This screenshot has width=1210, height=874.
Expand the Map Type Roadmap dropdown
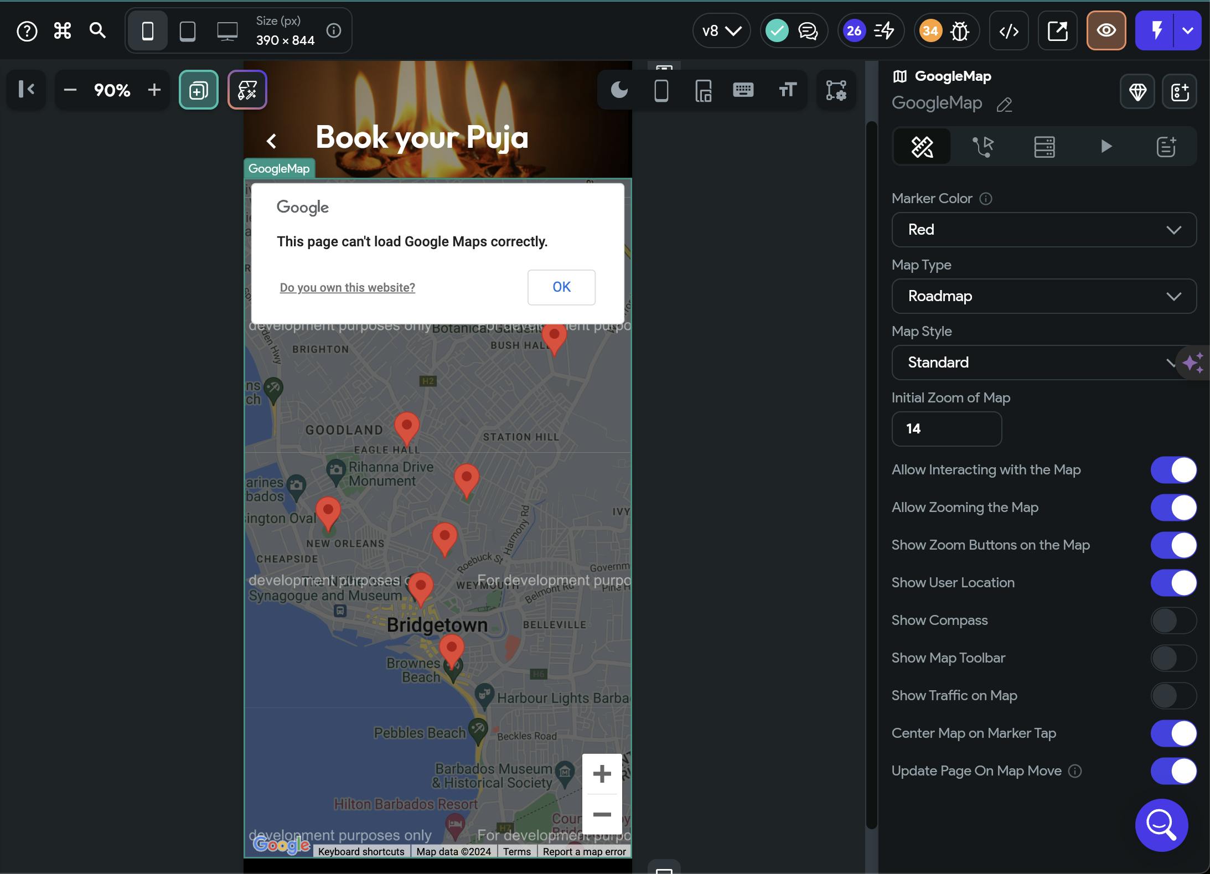coord(1043,296)
